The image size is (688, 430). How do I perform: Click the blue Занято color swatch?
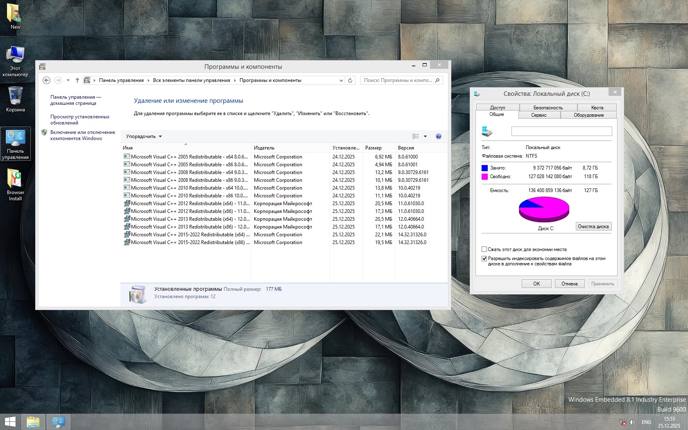point(485,168)
